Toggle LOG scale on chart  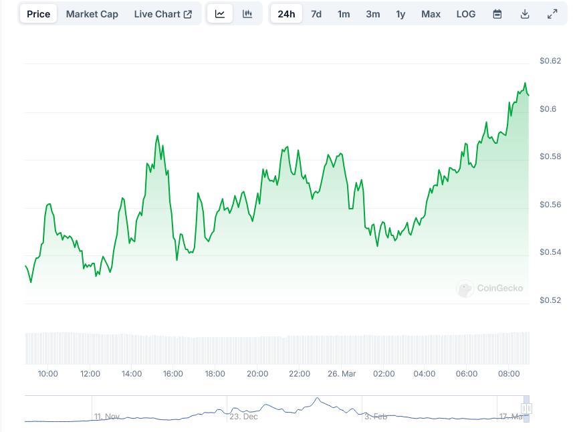(x=466, y=14)
